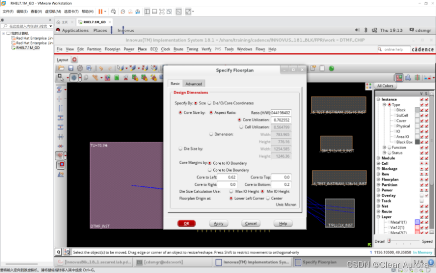Select Max IO Height radio button
Screen dimensions: 436x273
click(x=231, y=191)
